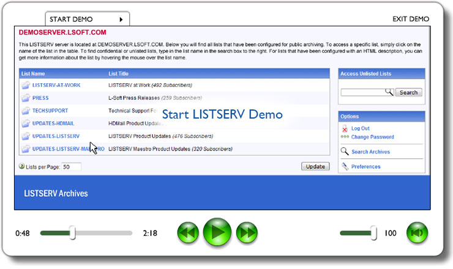This screenshot has height=269, width=453.
Task: Click the List Name column header
Action: pyautogui.click(x=33, y=73)
